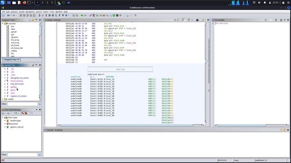Click the Symbol Tree filter input field
Viewport: 291px width, 163px height.
22,104
